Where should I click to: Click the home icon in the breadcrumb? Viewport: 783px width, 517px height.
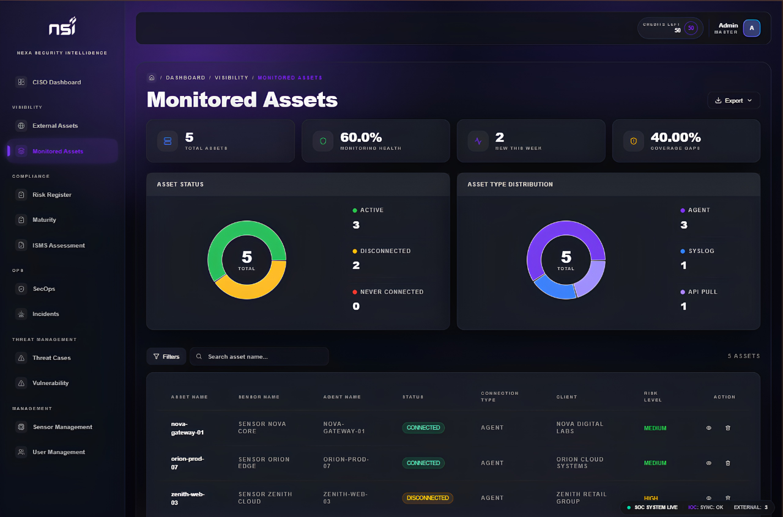[152, 78]
